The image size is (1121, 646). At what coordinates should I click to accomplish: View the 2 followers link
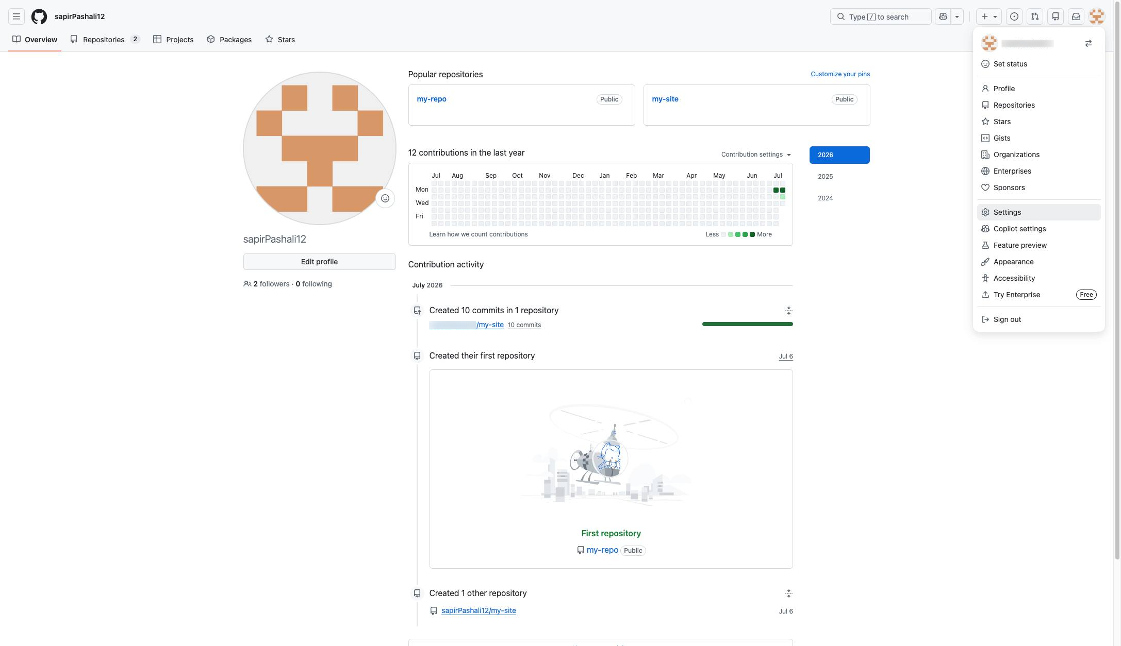[x=271, y=284]
